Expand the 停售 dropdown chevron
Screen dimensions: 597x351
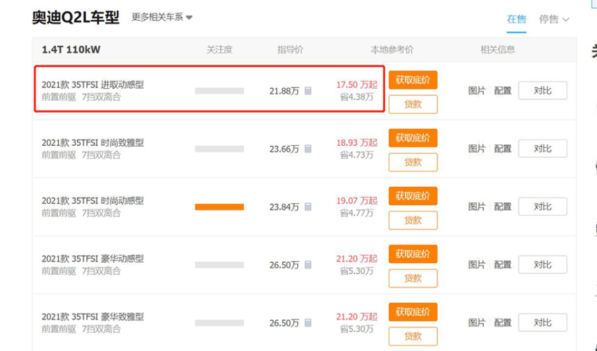566,20
